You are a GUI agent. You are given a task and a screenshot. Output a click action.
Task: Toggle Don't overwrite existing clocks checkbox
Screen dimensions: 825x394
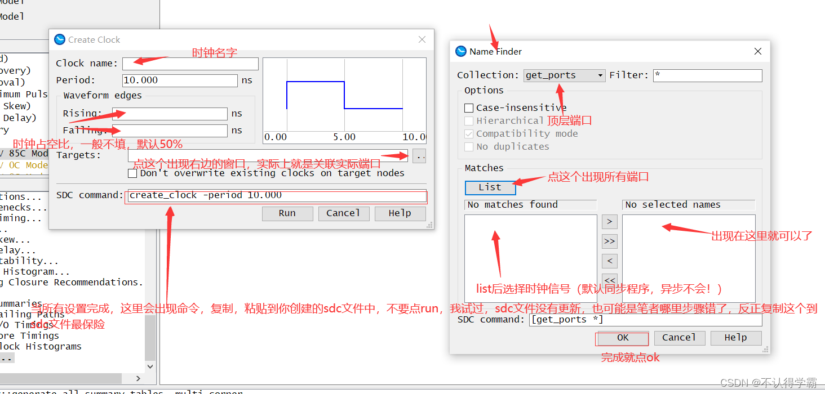click(132, 173)
